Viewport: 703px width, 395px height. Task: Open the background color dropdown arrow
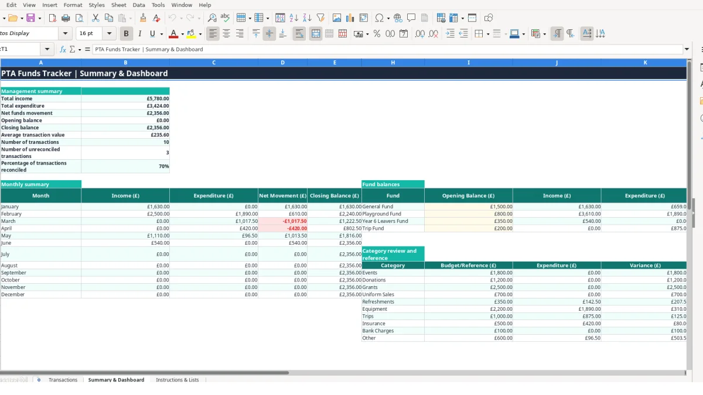point(200,34)
